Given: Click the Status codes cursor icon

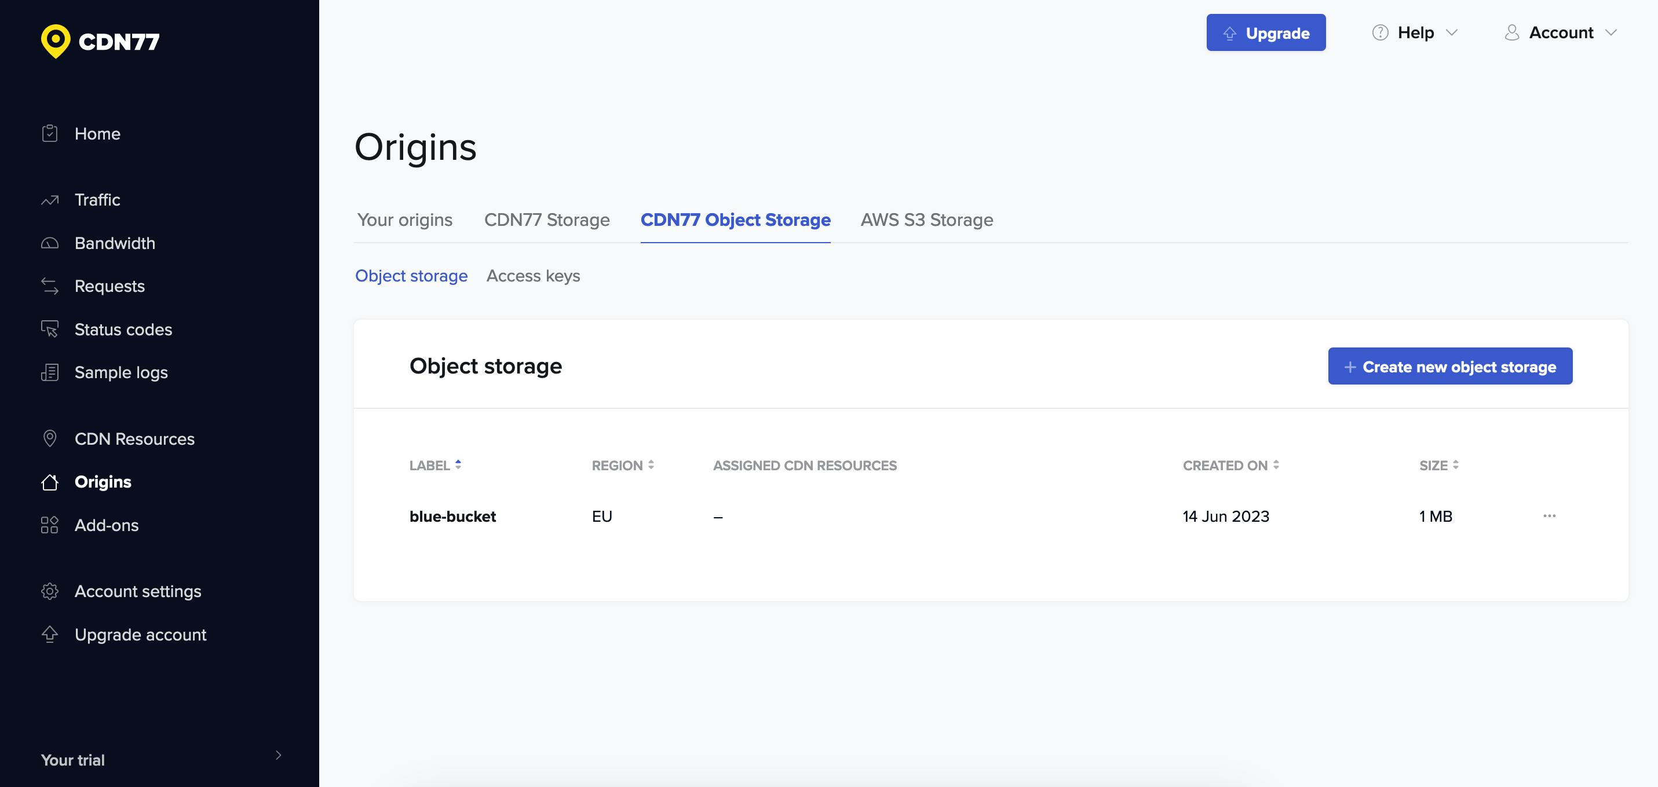Looking at the screenshot, I should click(x=50, y=330).
